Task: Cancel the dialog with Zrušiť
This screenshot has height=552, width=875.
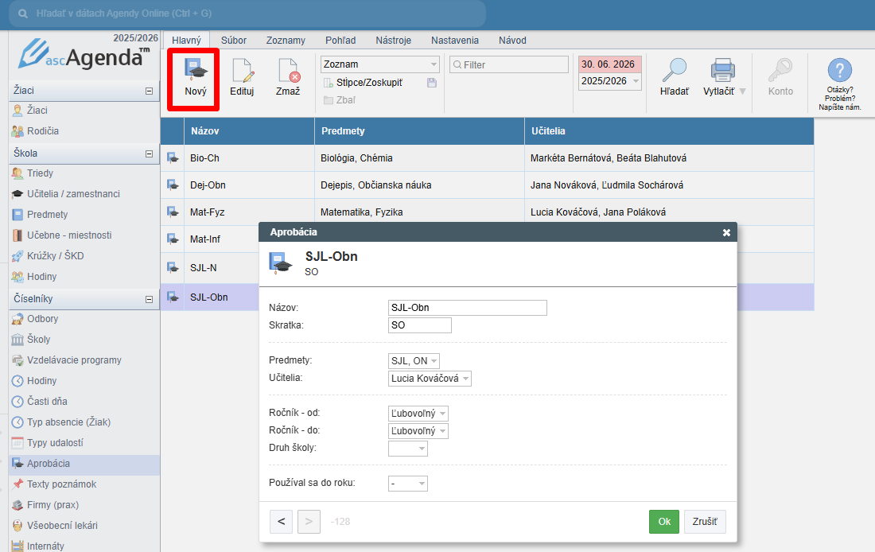Action: point(705,521)
